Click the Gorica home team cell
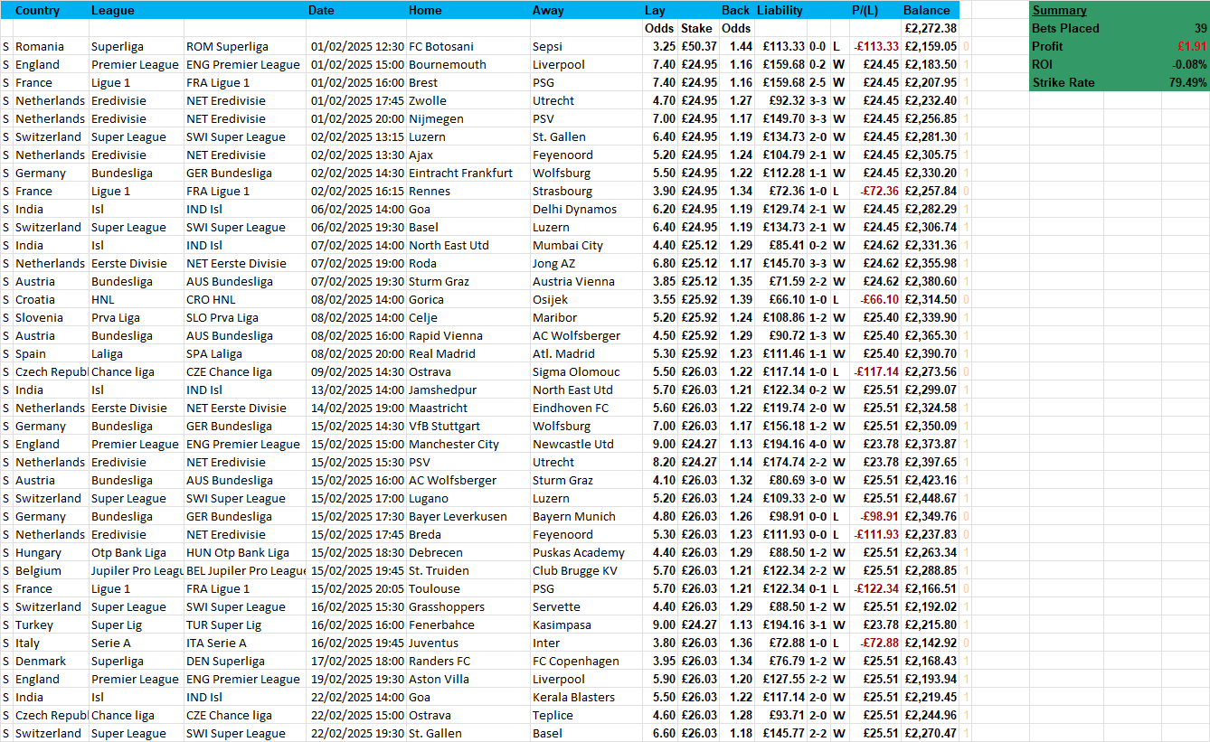 tap(468, 299)
